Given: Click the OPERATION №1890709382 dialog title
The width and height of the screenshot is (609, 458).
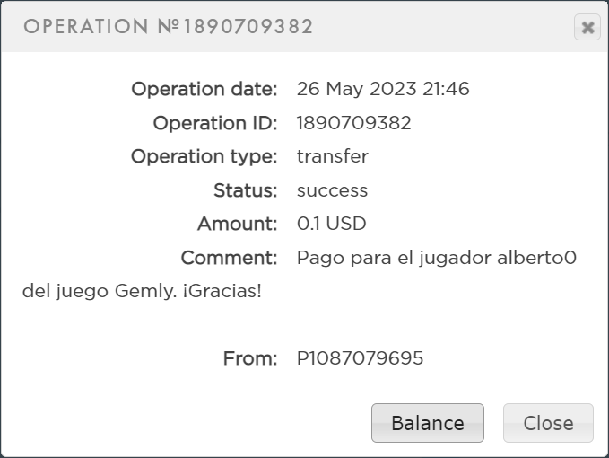Looking at the screenshot, I should pyautogui.click(x=169, y=27).
